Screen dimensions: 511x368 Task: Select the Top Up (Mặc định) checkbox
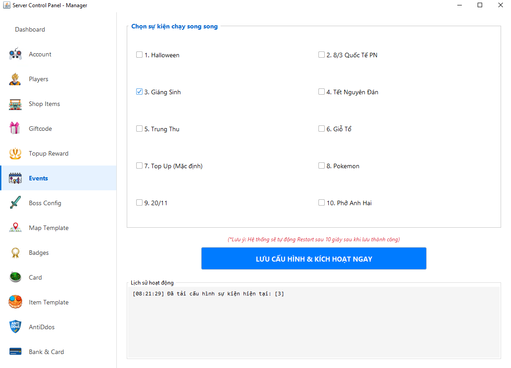139,166
